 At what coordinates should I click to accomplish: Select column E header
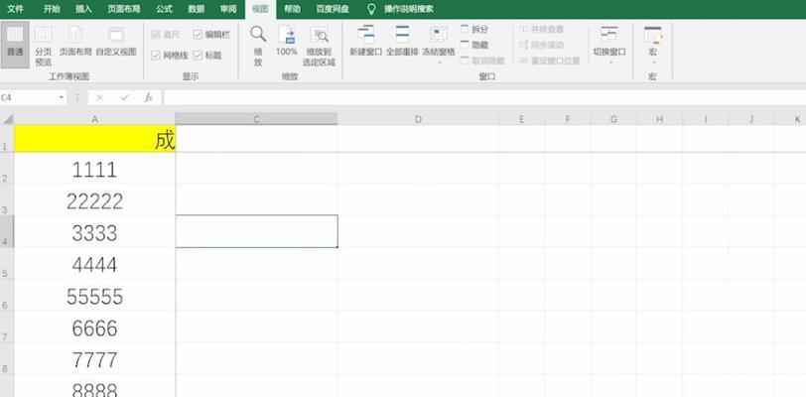click(x=521, y=119)
